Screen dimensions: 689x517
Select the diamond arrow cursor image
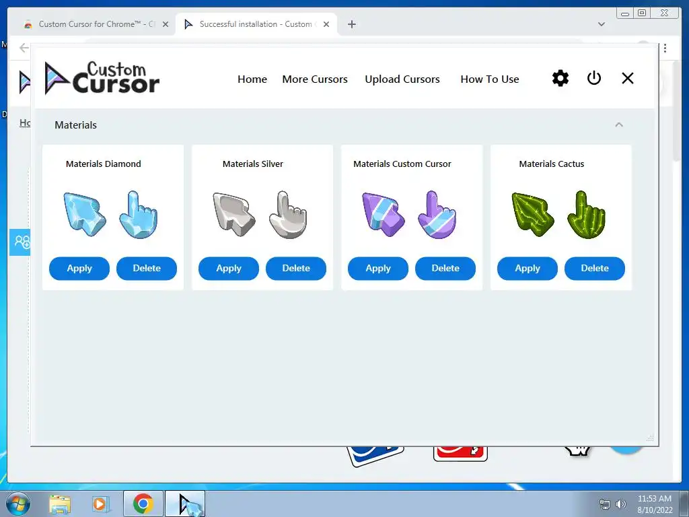[x=84, y=215]
